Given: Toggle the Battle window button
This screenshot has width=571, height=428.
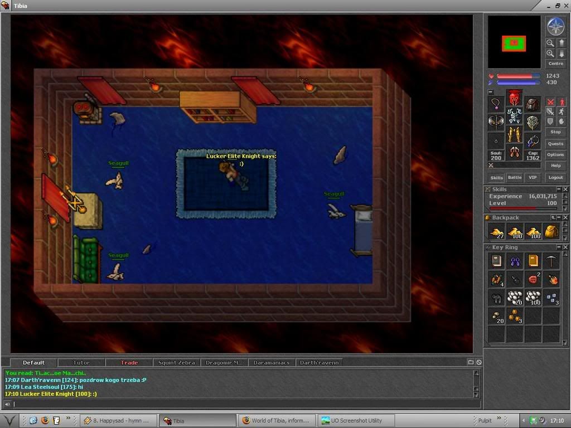Looking at the screenshot, I should (x=515, y=178).
